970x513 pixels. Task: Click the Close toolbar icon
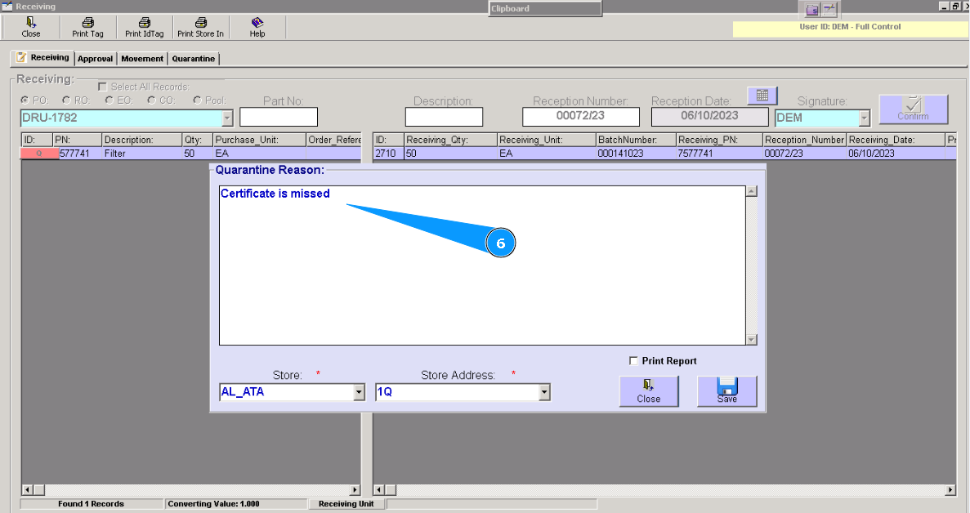(31, 27)
